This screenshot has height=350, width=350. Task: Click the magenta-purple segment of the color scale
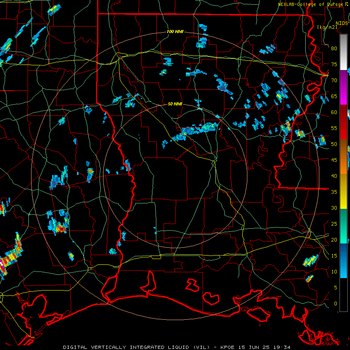pos(344,87)
